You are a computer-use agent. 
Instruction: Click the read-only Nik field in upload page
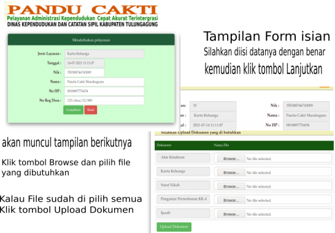click(306, 105)
